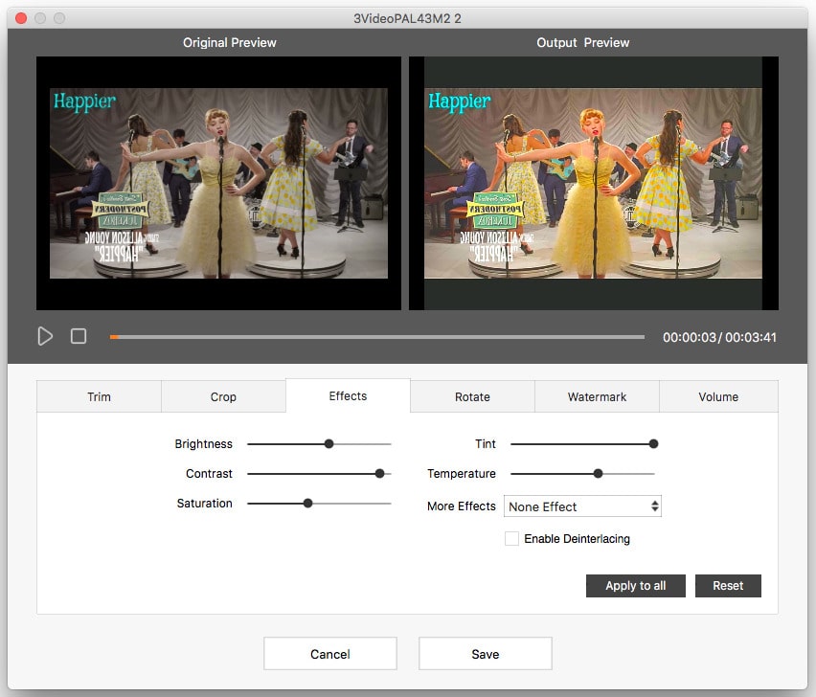The image size is (816, 697).
Task: Close the window with the red button
Action: [x=21, y=18]
